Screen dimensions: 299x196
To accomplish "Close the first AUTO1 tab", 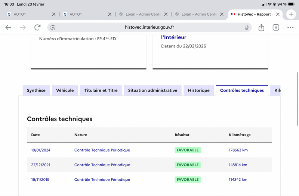I will [53, 14].
